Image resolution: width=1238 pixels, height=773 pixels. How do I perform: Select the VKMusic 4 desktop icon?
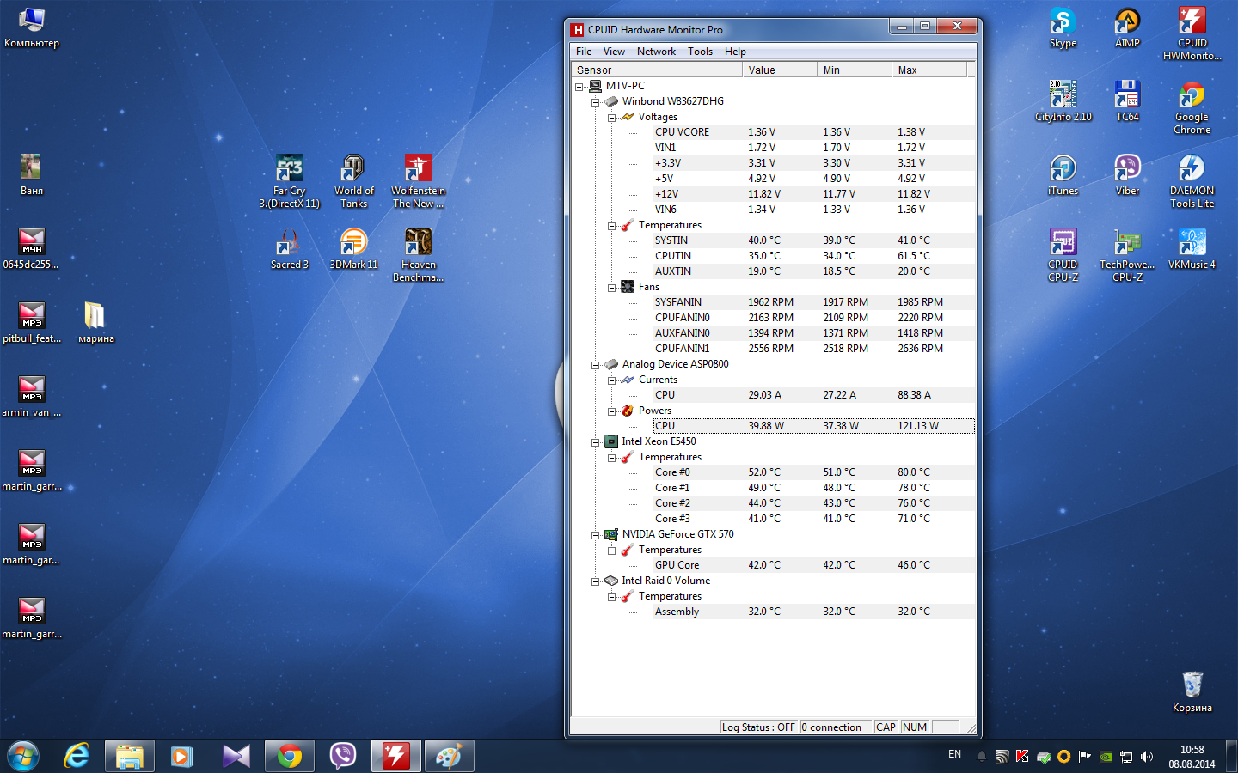point(1192,249)
